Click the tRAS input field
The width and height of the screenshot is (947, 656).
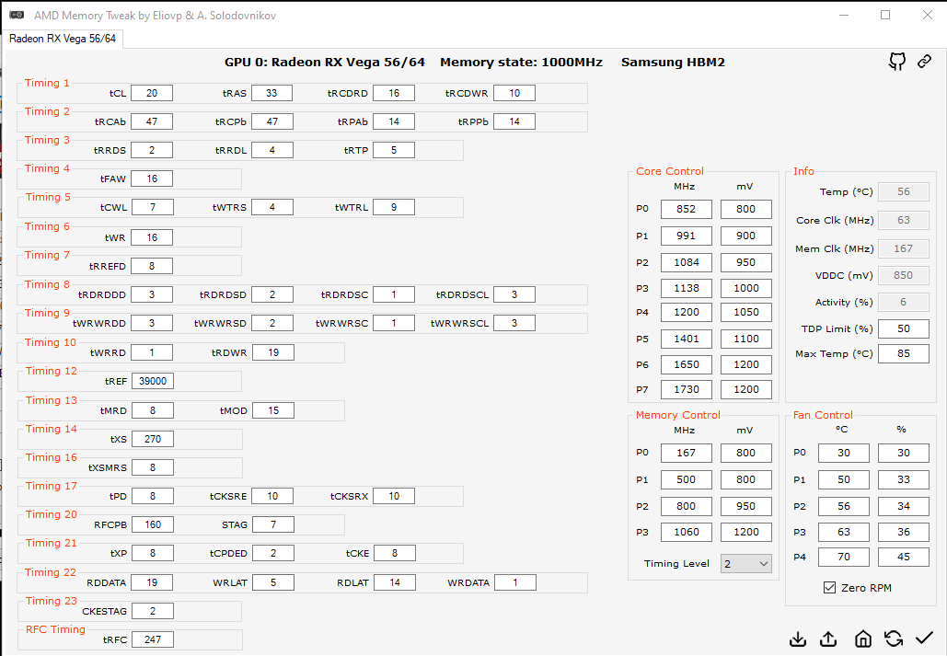(x=271, y=93)
